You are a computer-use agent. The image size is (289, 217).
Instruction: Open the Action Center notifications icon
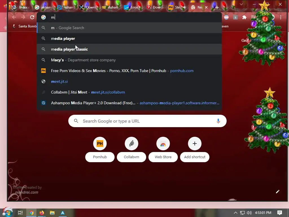pyautogui.click(x=280, y=213)
